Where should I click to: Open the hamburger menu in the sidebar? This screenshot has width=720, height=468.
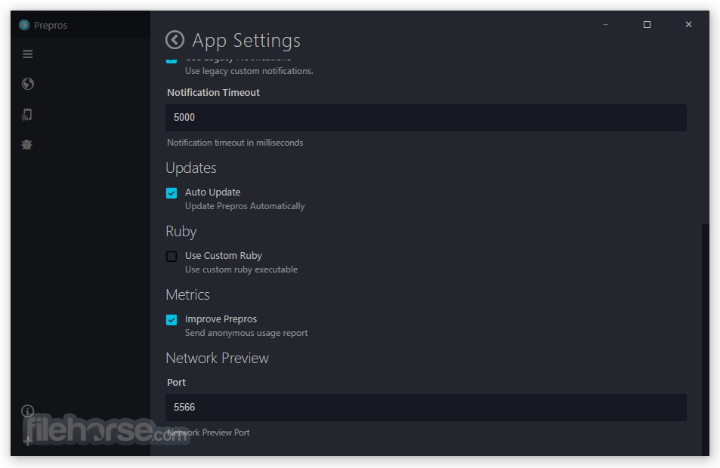click(x=27, y=54)
